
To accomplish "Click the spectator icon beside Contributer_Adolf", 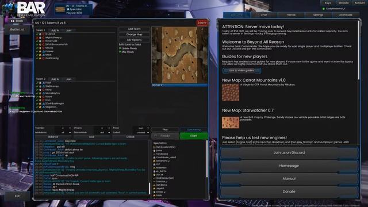I will [154, 158].
